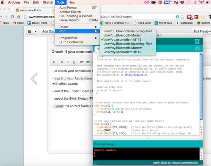Open Apps bookmarks shortcut
The height and width of the screenshot is (166, 211).
click(x=4, y=23)
